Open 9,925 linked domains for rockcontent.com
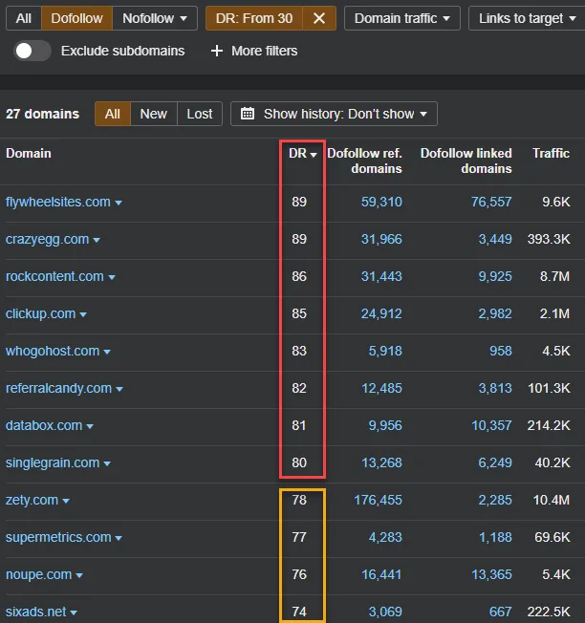Screen dimensions: 585x623 click(x=495, y=276)
